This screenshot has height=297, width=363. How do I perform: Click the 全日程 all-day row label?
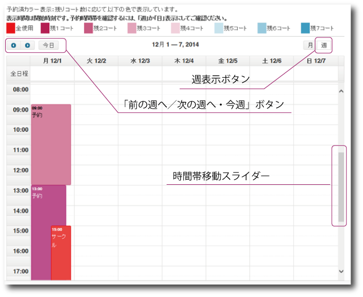pyautogui.click(x=19, y=74)
